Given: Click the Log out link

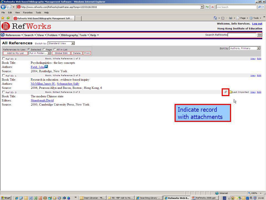Looking at the screenshot, I should 257,24.
